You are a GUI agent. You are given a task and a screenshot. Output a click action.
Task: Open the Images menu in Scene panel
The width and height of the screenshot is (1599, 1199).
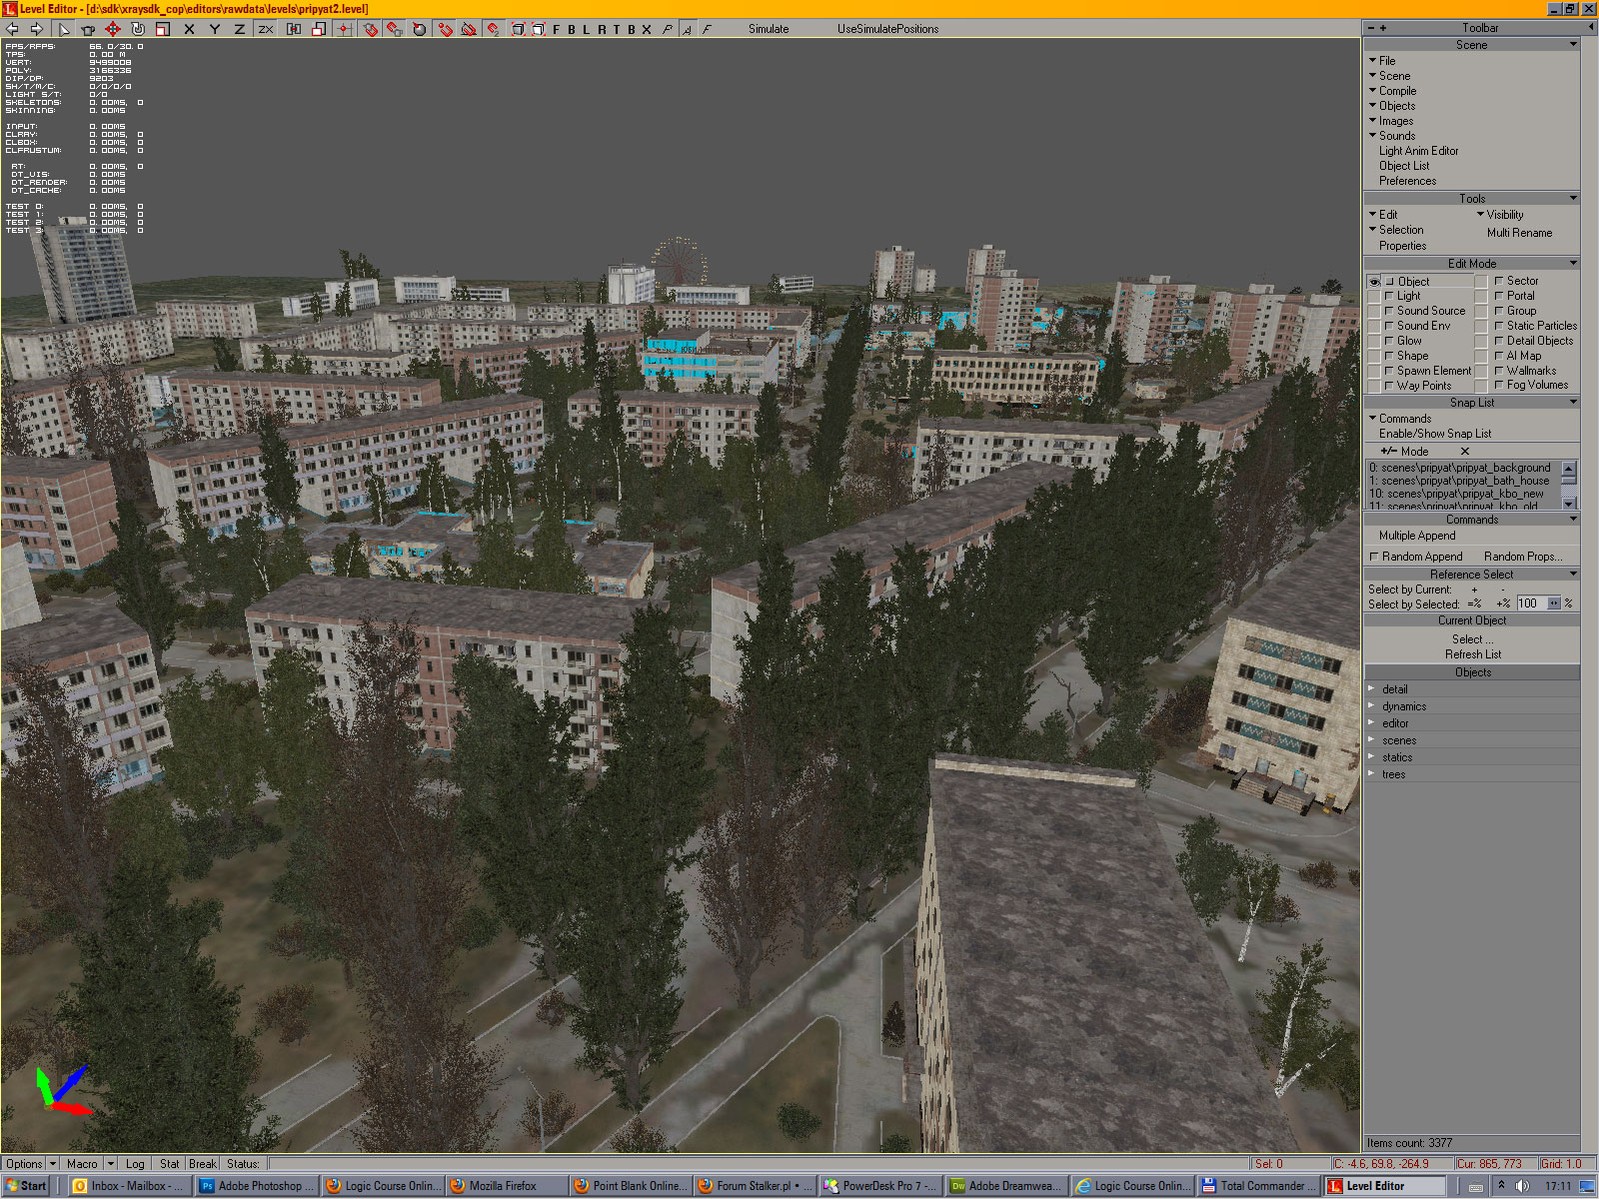tap(1391, 121)
